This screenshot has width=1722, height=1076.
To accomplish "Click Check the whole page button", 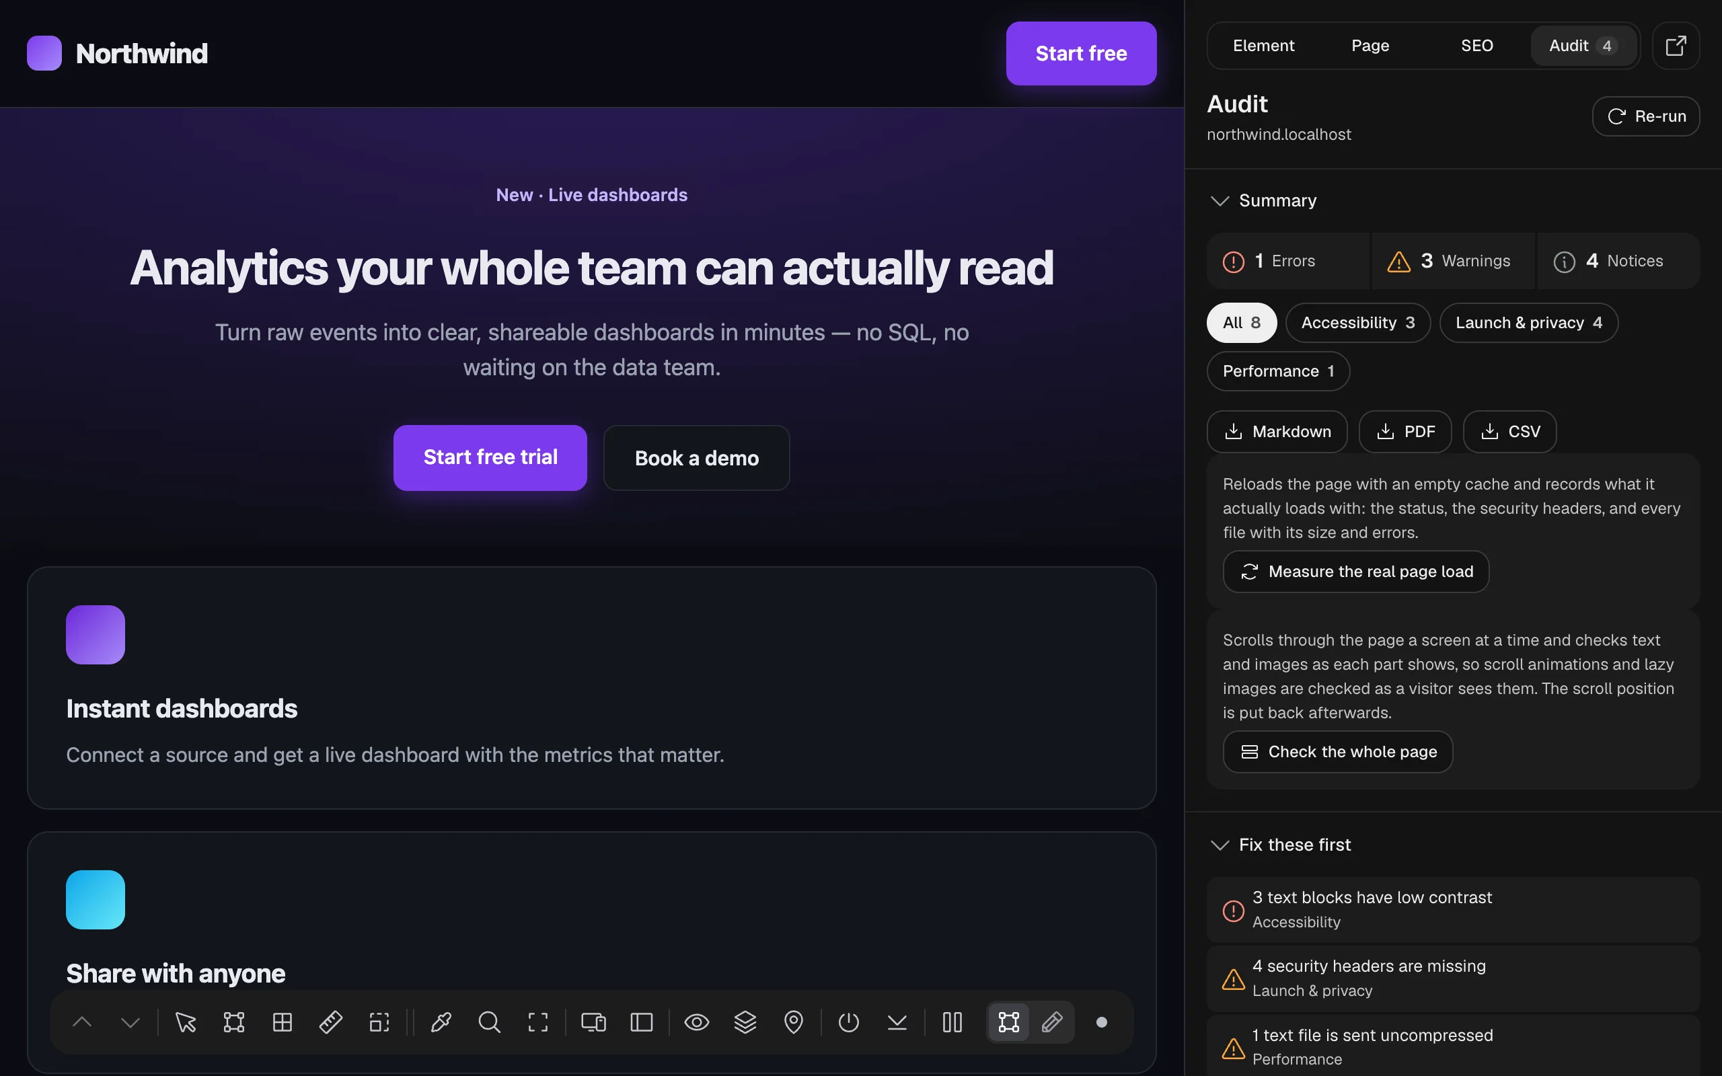I will pos(1338,751).
